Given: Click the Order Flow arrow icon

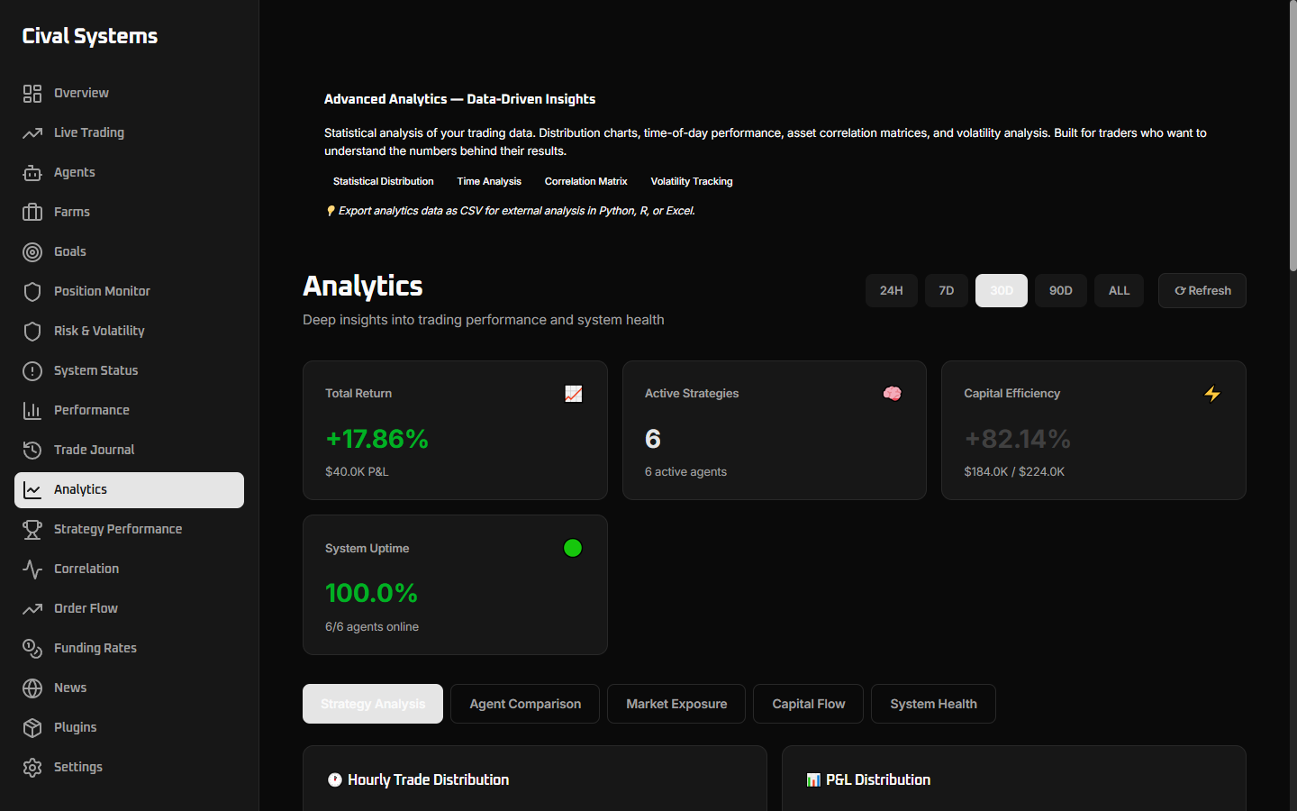Looking at the screenshot, I should [x=32, y=608].
